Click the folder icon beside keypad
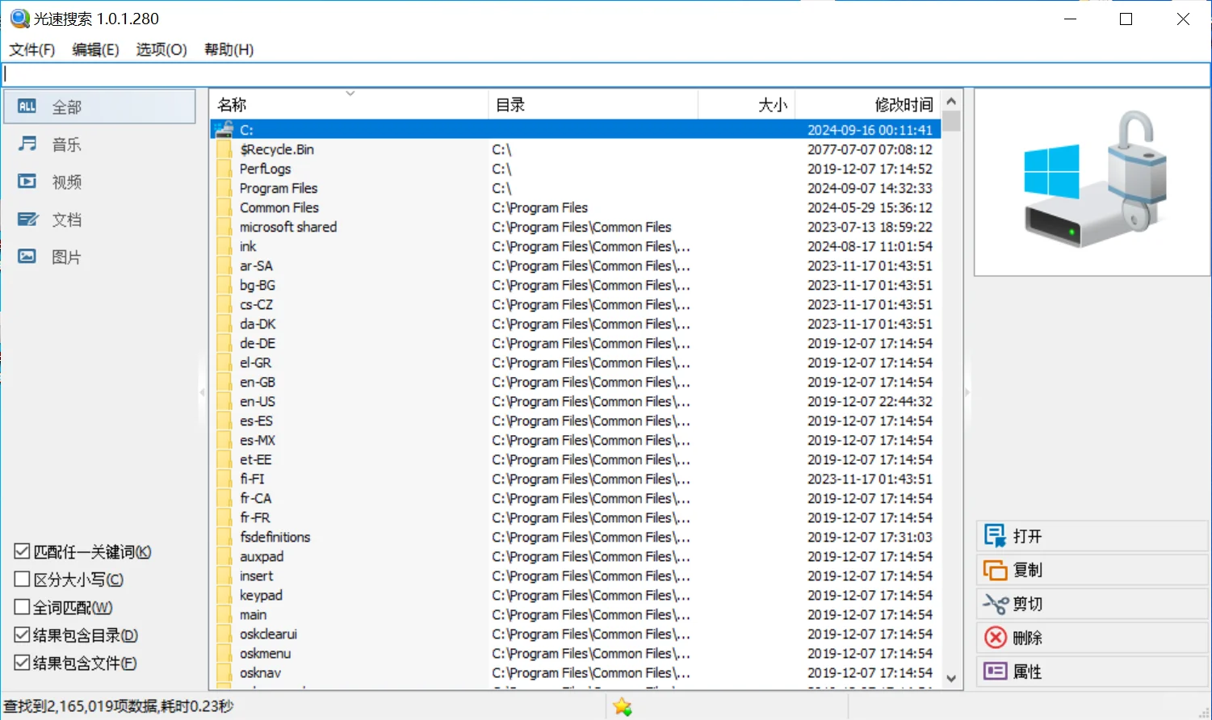1212x720 pixels. (x=224, y=595)
